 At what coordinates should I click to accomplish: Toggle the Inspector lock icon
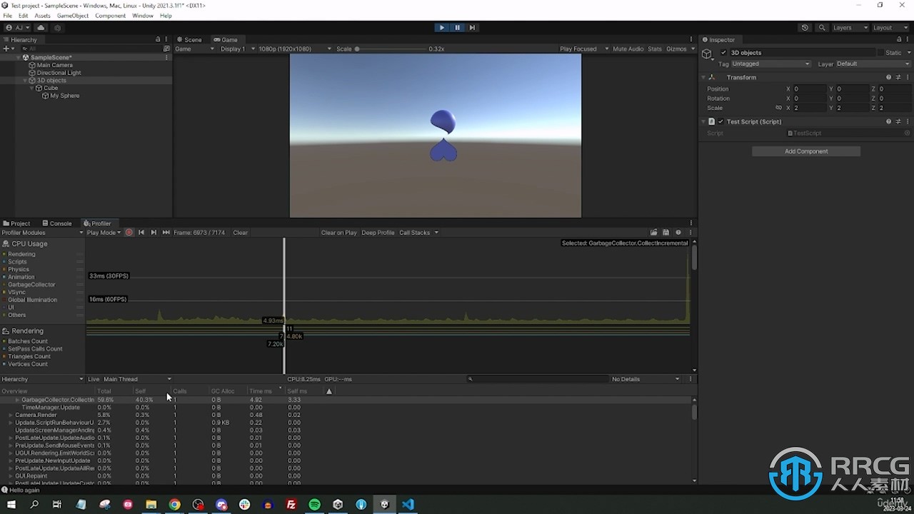900,40
